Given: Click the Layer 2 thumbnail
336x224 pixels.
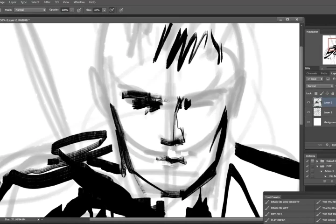Looking at the screenshot, I should click(x=317, y=102).
